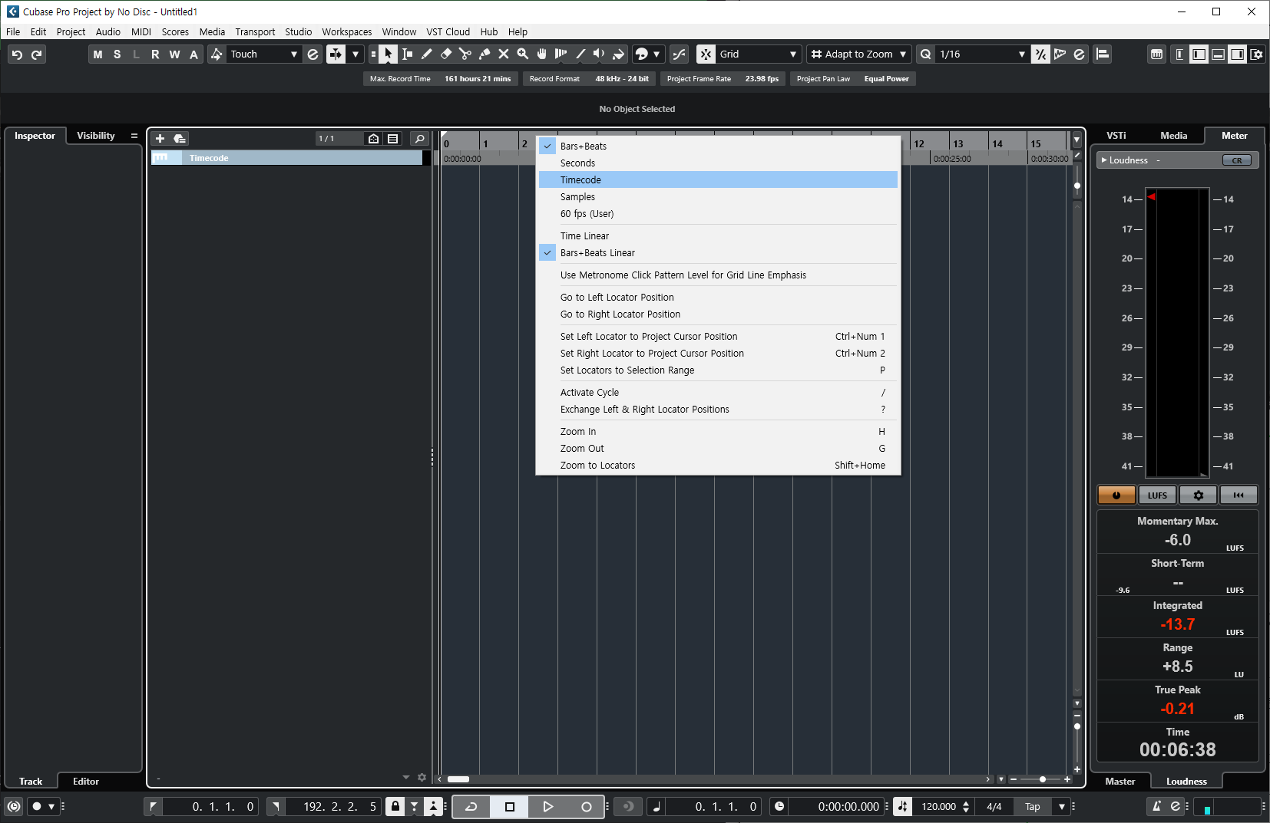Viewport: 1270px width, 823px height.
Task: Toggle Mute (M) state button
Action: point(98,54)
